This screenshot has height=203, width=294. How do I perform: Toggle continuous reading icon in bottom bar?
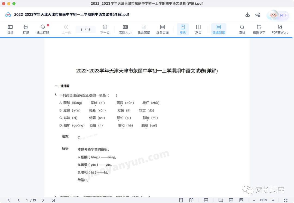click(206, 200)
